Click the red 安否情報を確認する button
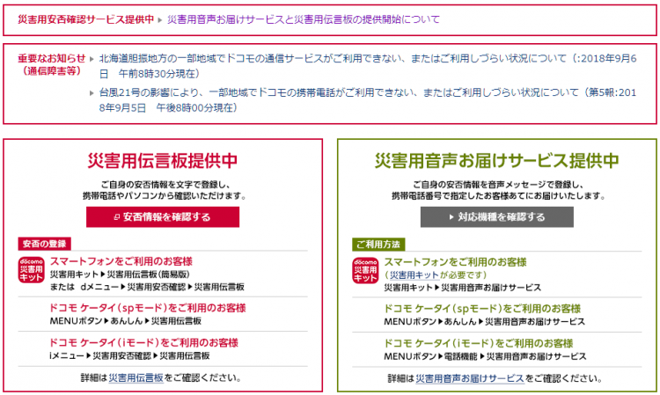The height and width of the screenshot is (395, 660). tap(163, 217)
